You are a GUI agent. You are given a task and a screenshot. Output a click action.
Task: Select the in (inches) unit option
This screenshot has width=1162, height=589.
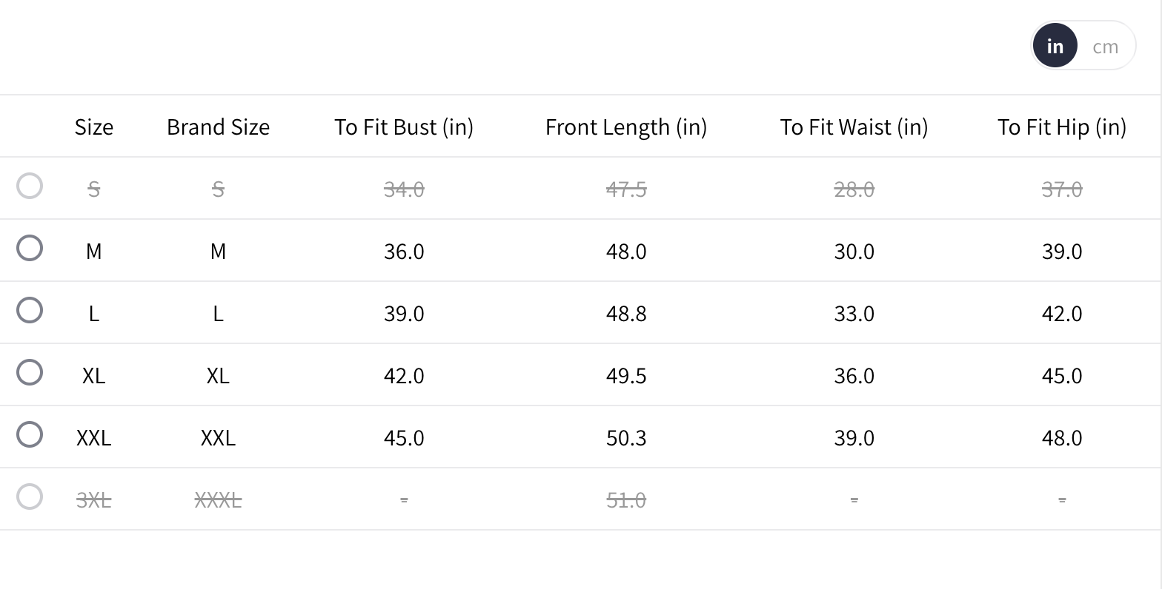pyautogui.click(x=1055, y=47)
